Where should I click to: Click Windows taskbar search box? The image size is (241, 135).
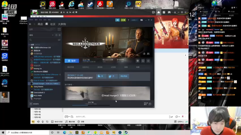click(x=28, y=133)
